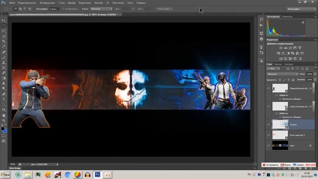Select the Crop tool
The width and height of the screenshot is (318, 179).
tap(3, 41)
